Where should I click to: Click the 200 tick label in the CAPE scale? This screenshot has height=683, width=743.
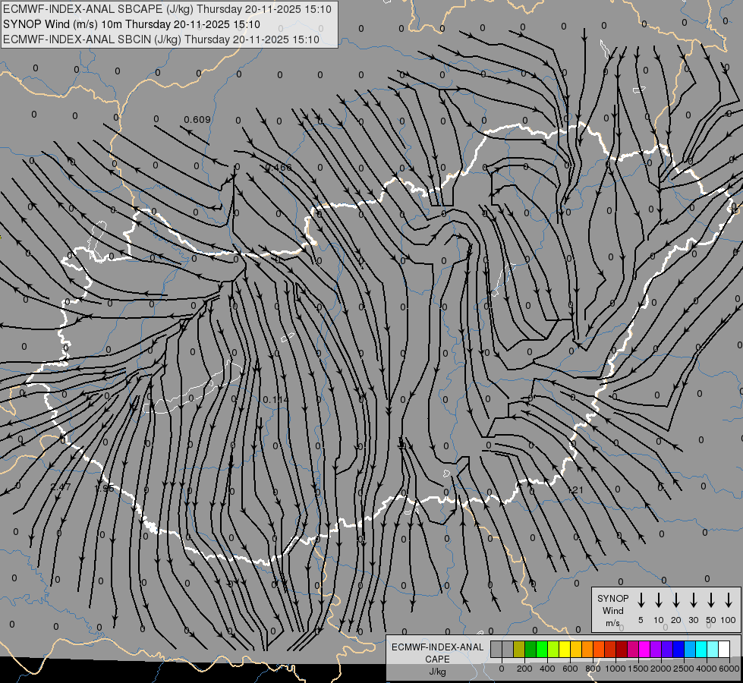[524, 669]
